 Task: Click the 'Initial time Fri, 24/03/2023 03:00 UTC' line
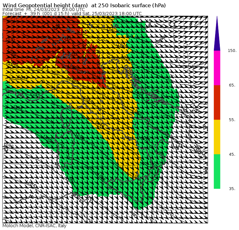tap(44, 9)
